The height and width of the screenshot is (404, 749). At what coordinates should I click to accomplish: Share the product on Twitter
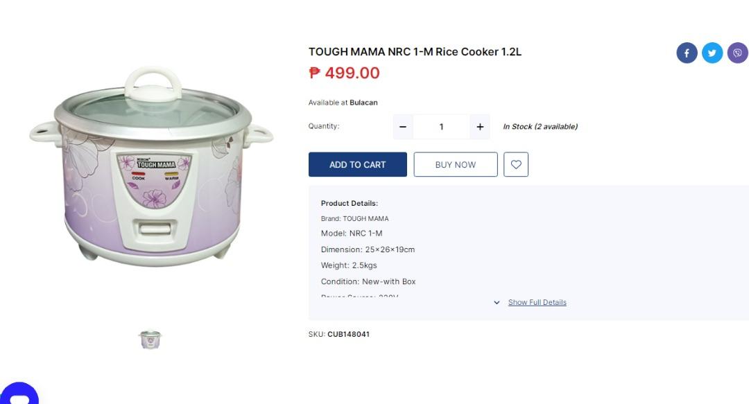(712, 52)
